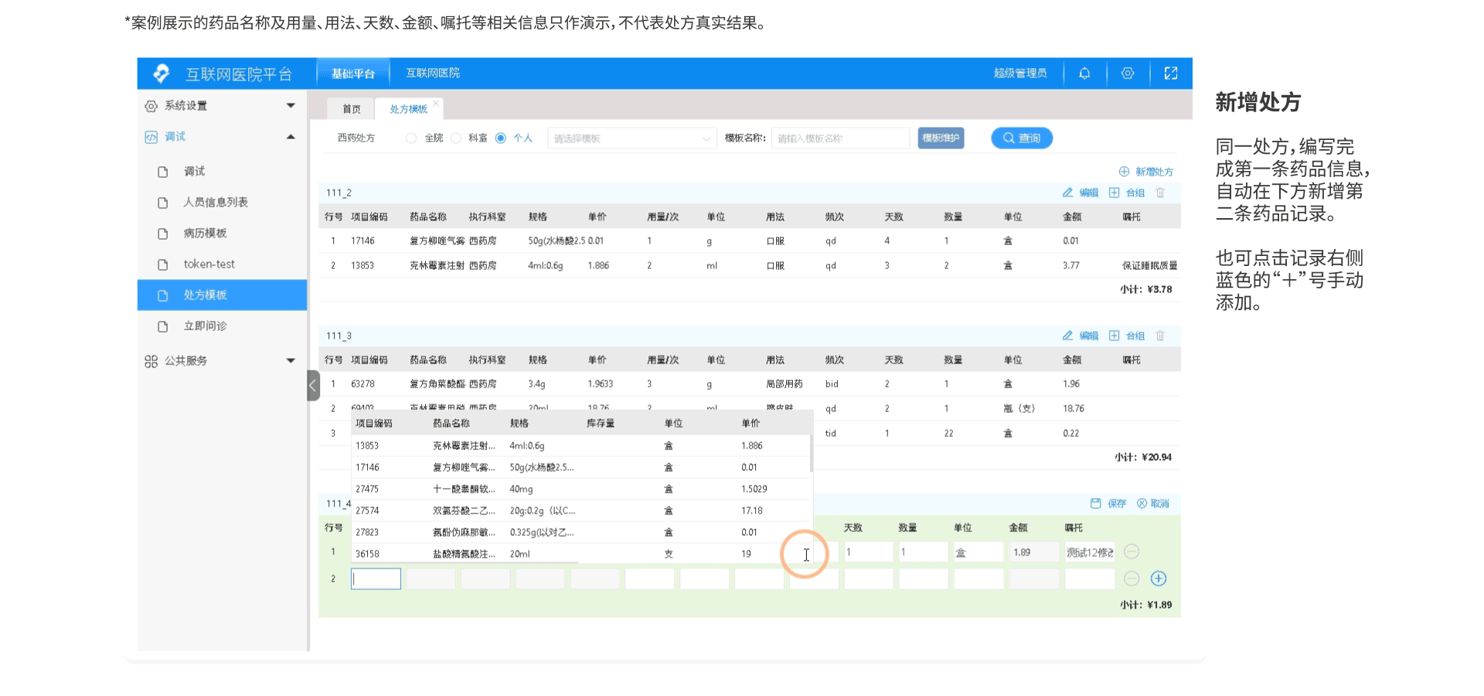Choose drug 27574 双氯芬酸 in list
The width and height of the screenshot is (1484, 696).
[581, 510]
